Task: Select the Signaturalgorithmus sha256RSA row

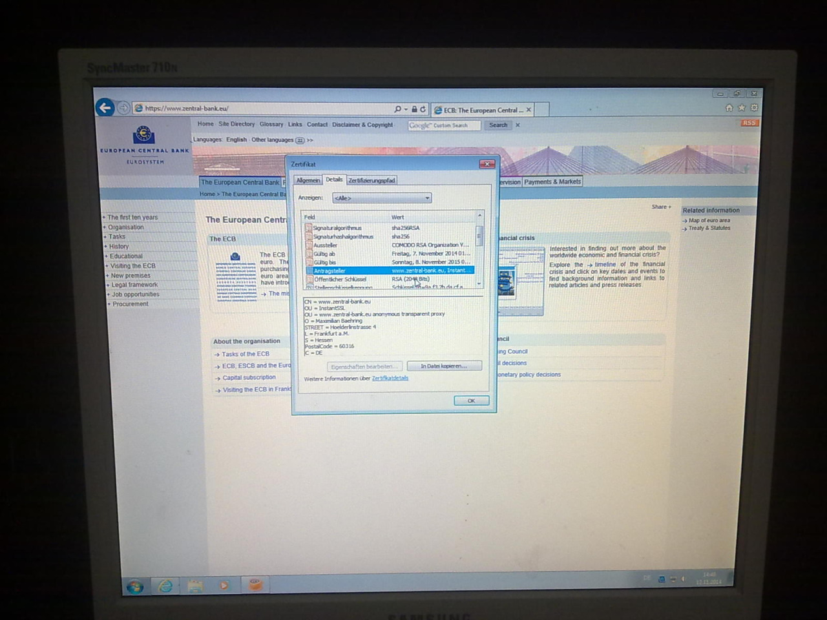Action: pos(390,228)
